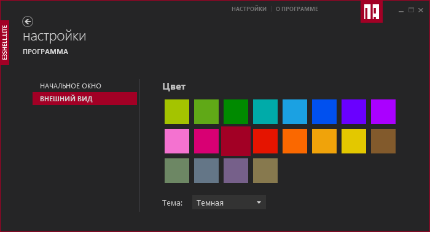This screenshot has width=430, height=232.
Task: Choose the indigo violet color swatch
Action: (x=354, y=112)
